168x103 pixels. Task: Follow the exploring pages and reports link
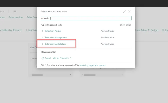(x=92, y=65)
